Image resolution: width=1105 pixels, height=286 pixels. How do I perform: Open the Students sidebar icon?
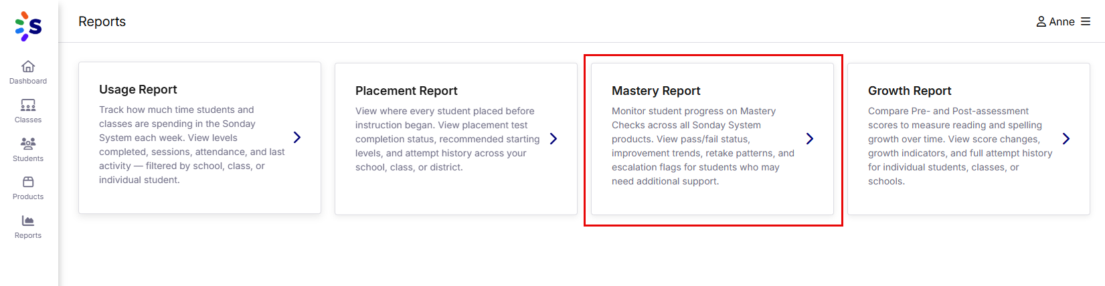click(28, 144)
